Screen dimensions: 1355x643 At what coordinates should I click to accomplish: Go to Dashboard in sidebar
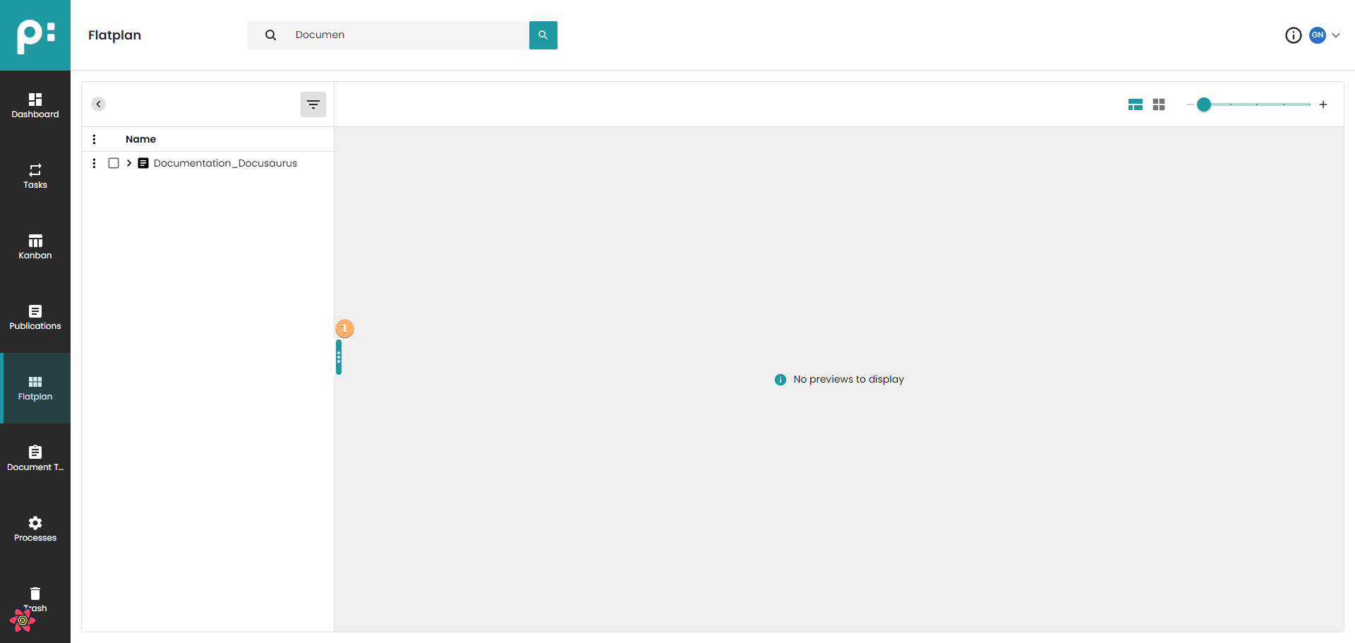point(35,105)
